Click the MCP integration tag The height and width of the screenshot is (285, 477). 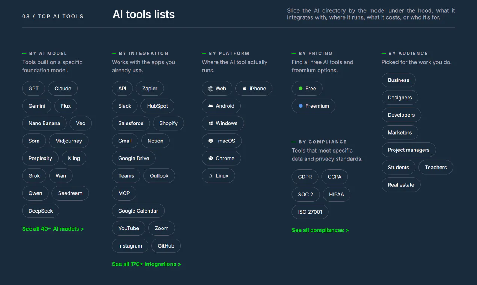click(x=124, y=193)
